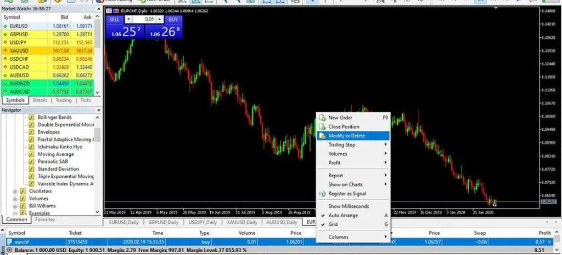The height and width of the screenshot is (255, 562).
Task: Open the Volumes submenu in the context menu
Action: click(x=353, y=154)
